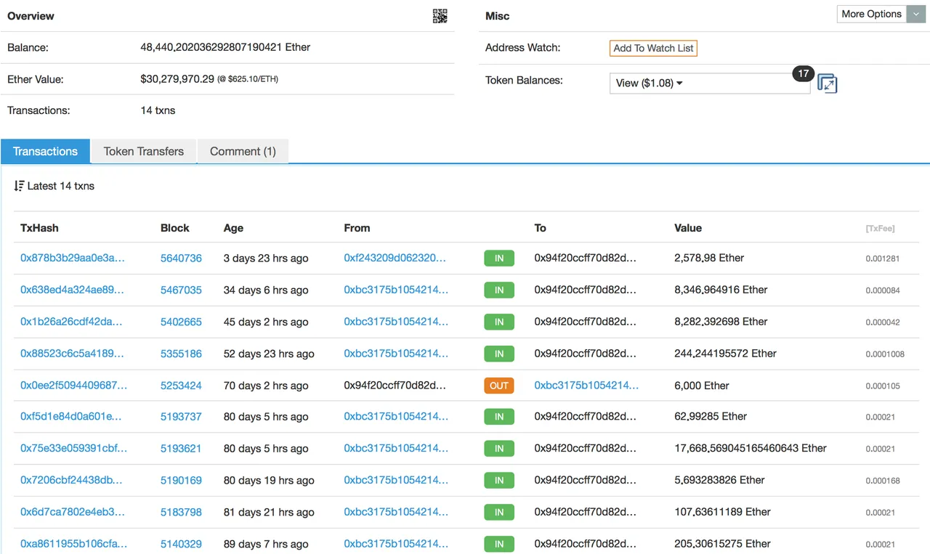The height and width of the screenshot is (554, 930).
Task: Open block 5140329
Action: (x=181, y=544)
